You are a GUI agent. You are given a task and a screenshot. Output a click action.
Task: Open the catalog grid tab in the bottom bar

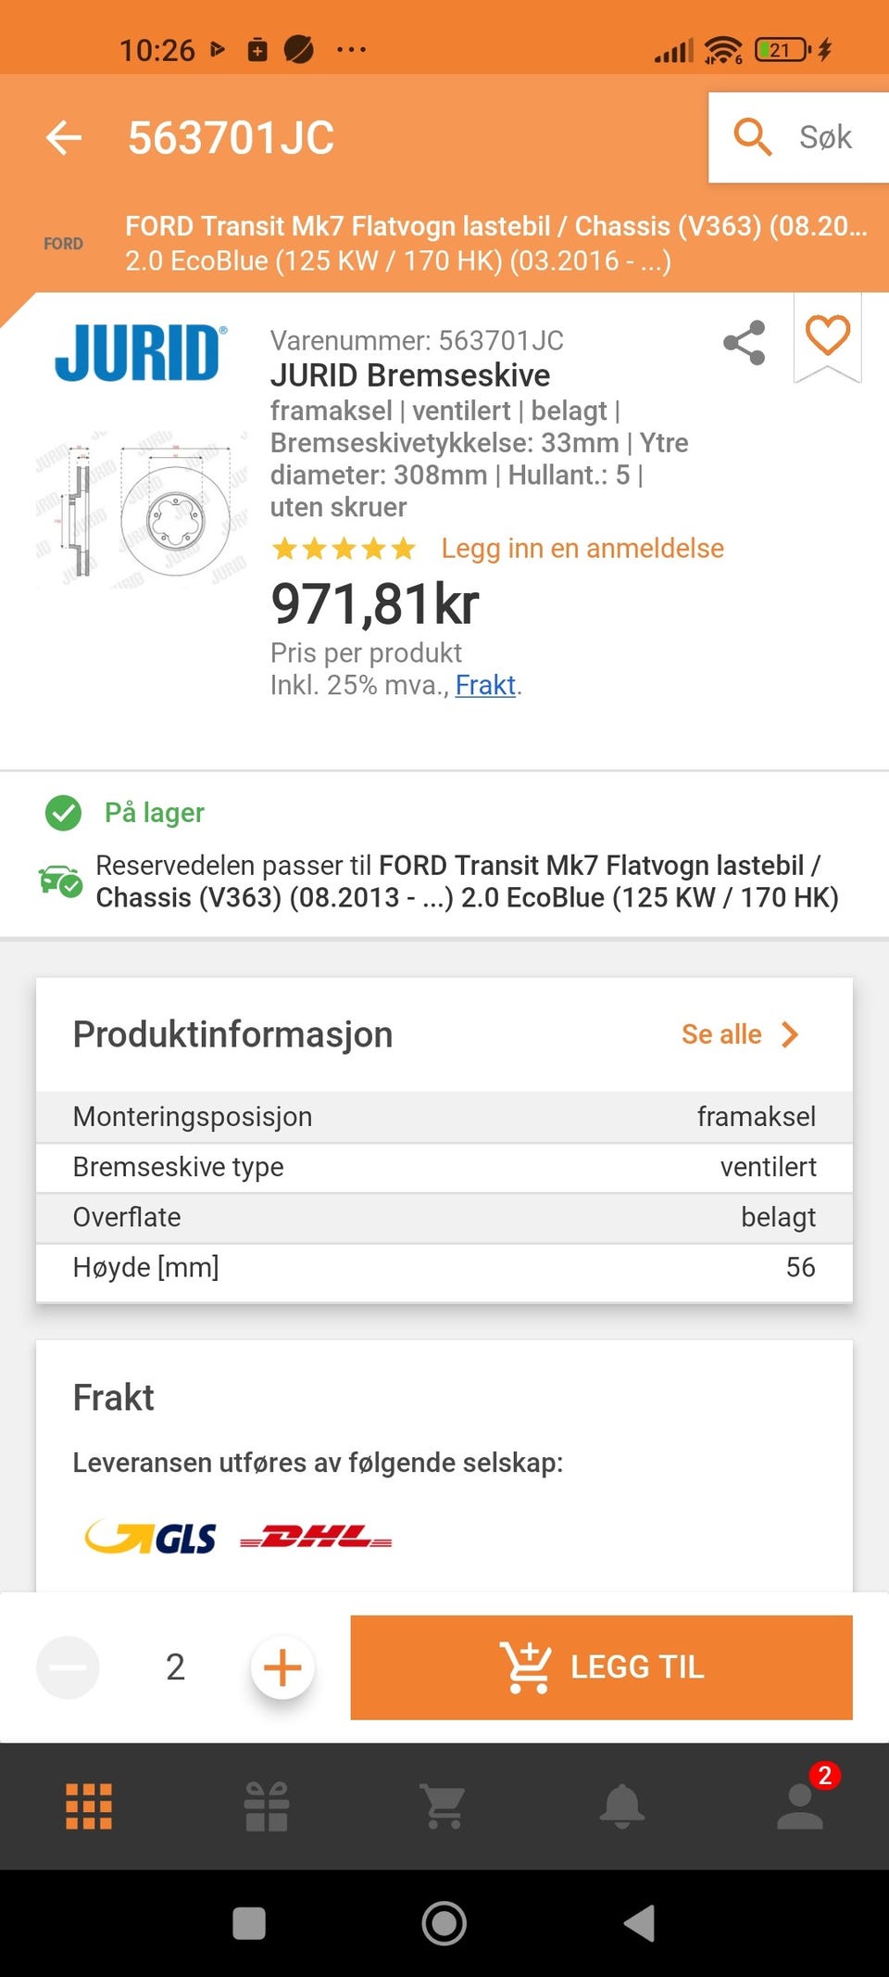click(x=89, y=1806)
